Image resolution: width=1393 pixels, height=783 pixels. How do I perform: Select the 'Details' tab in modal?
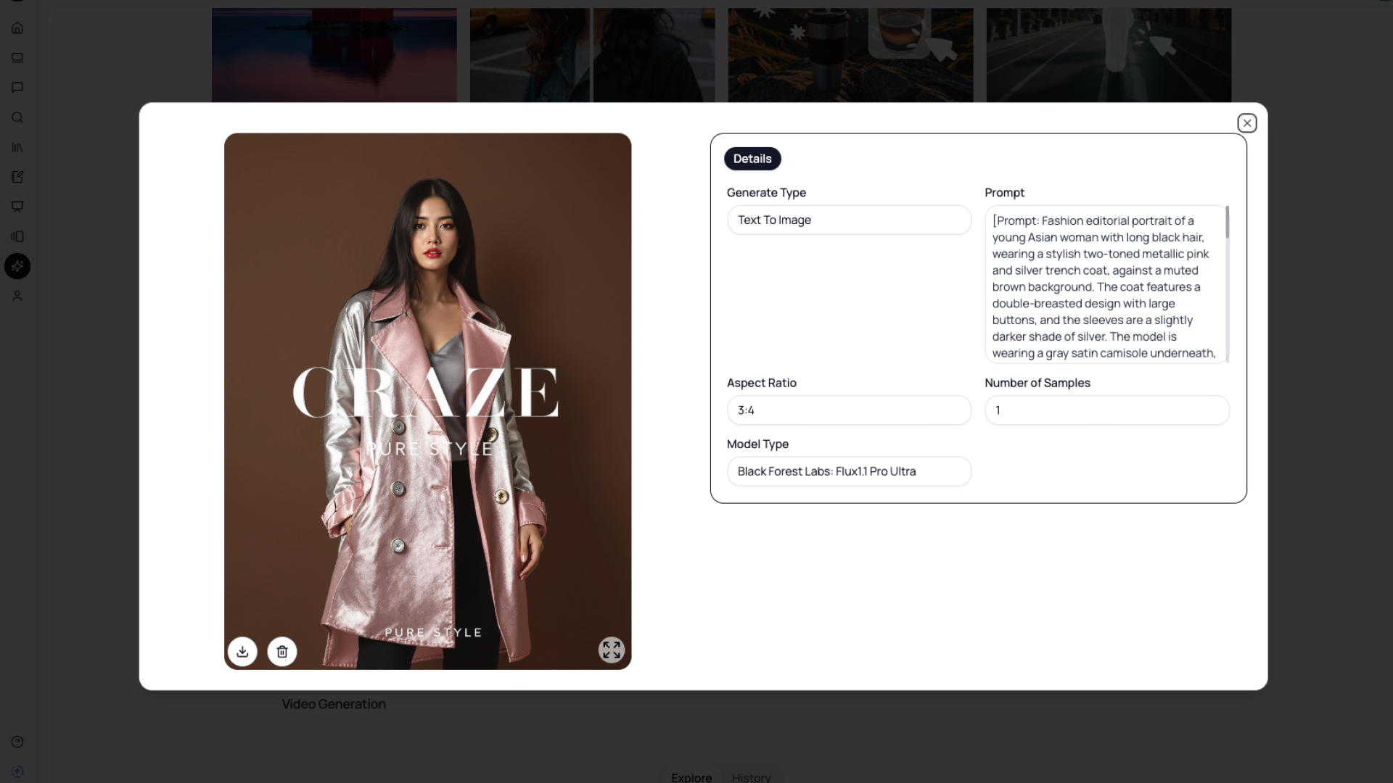[x=752, y=158]
